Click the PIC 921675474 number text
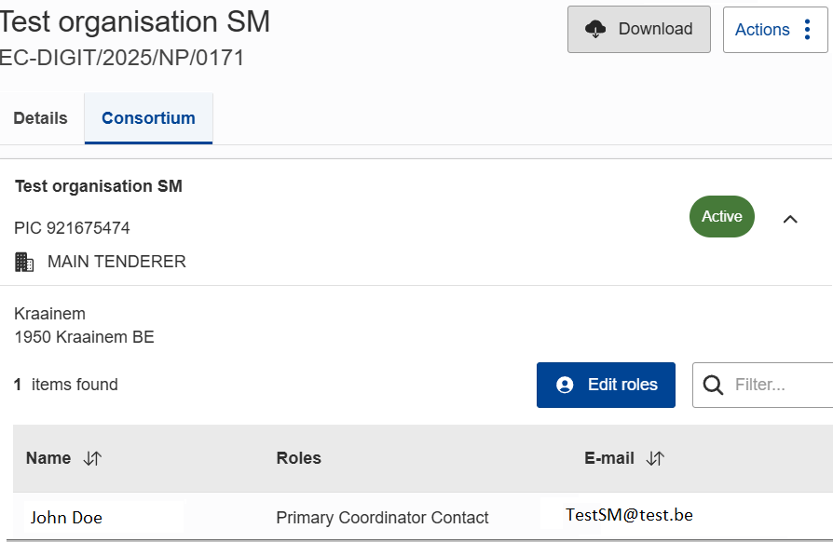 tap(73, 228)
